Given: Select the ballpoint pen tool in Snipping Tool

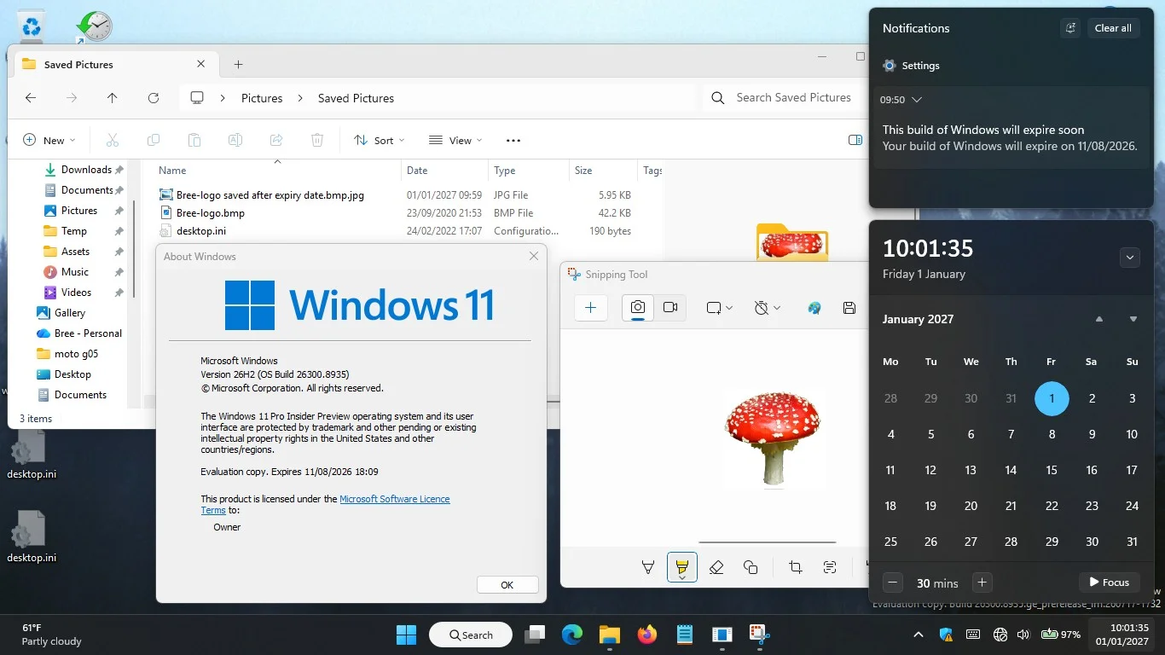Looking at the screenshot, I should [x=648, y=567].
